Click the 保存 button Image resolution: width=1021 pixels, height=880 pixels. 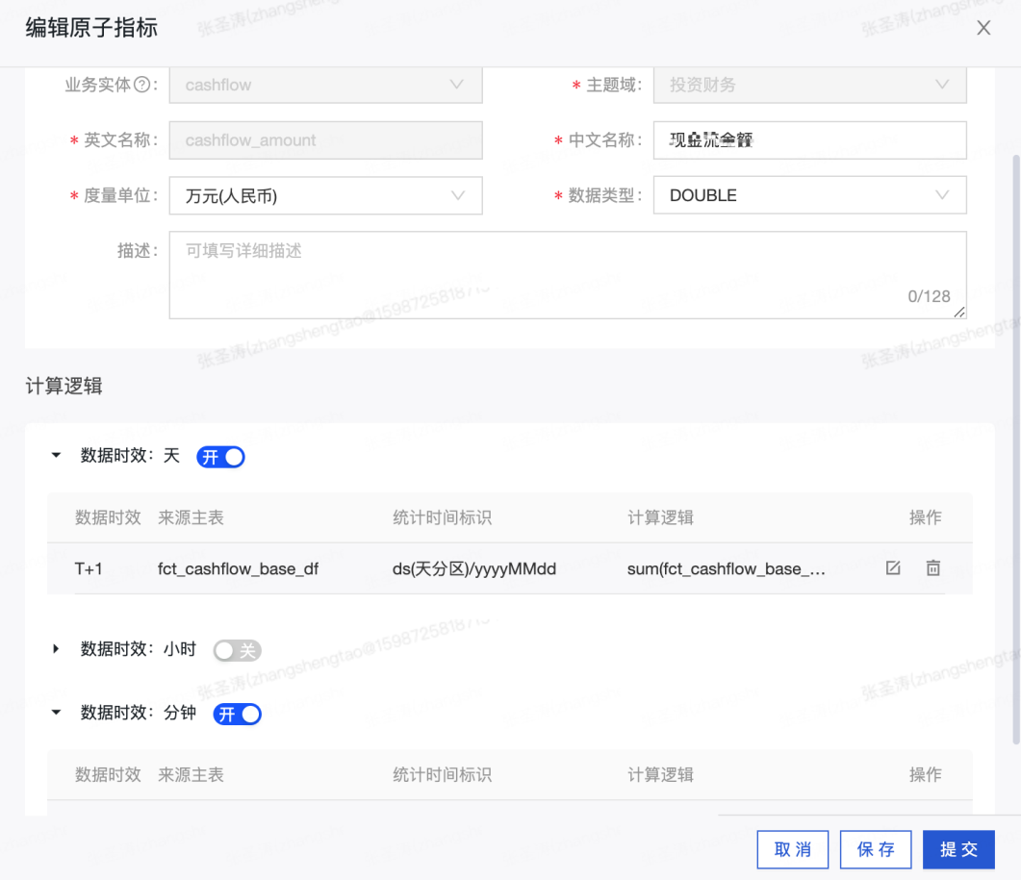(876, 849)
